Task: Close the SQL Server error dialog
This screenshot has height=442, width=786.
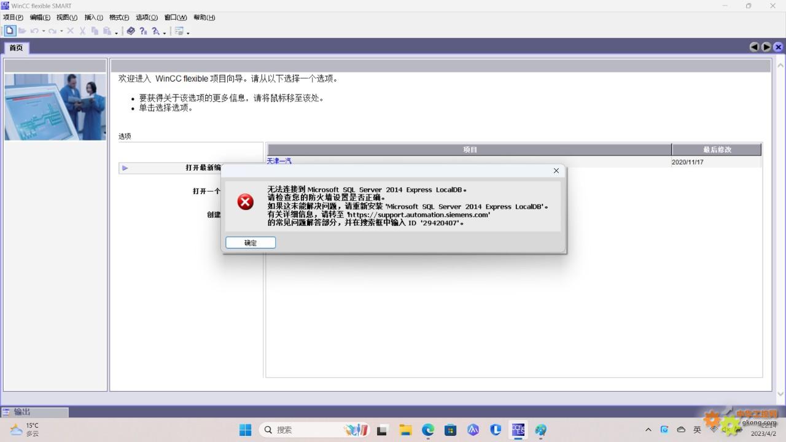Action: point(556,171)
